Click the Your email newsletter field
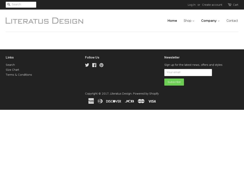Image resolution: width=244 pixels, height=183 pixels. (188, 72)
